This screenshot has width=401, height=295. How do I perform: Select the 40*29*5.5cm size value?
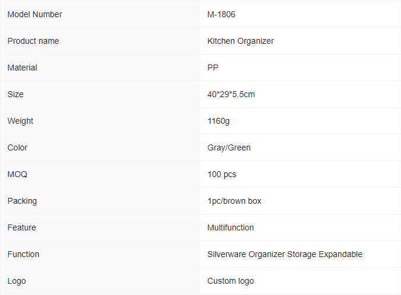[x=231, y=95]
